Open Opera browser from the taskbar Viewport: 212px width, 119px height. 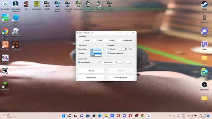[130, 116]
